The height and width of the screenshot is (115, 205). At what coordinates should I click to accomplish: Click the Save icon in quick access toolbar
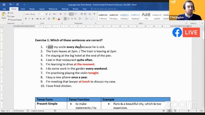tap(4, 4)
